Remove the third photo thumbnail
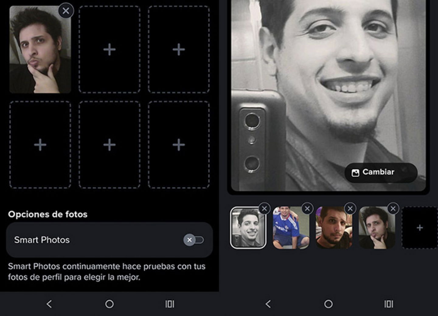The image size is (438, 316). (350, 208)
